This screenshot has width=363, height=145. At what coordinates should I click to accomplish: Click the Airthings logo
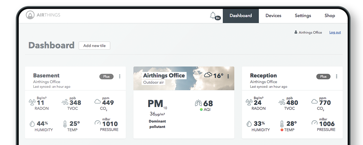pos(43,15)
